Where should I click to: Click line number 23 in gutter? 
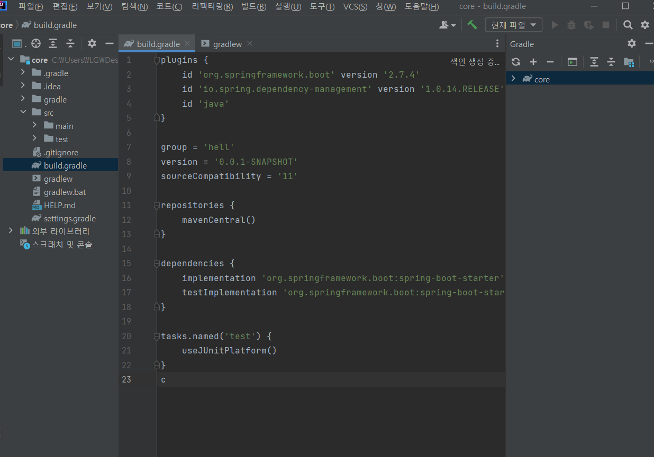pos(126,379)
